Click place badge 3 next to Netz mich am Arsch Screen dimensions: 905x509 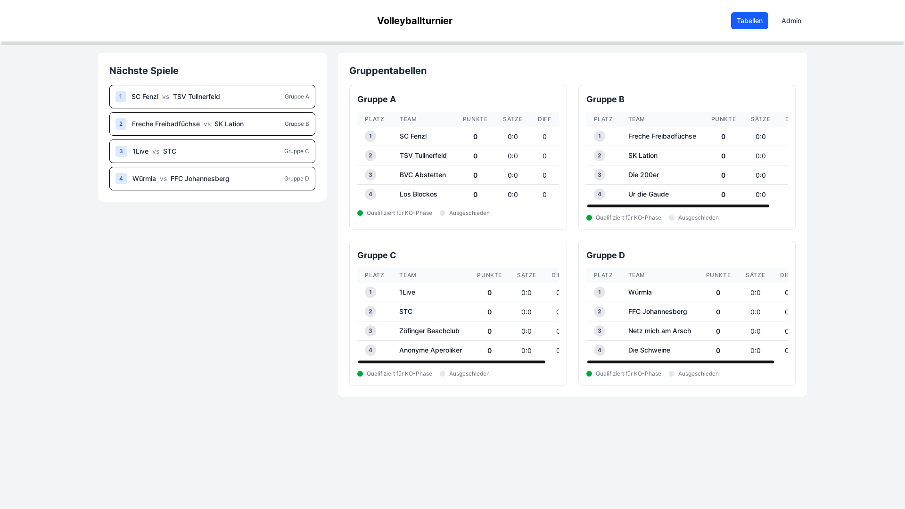click(x=600, y=331)
